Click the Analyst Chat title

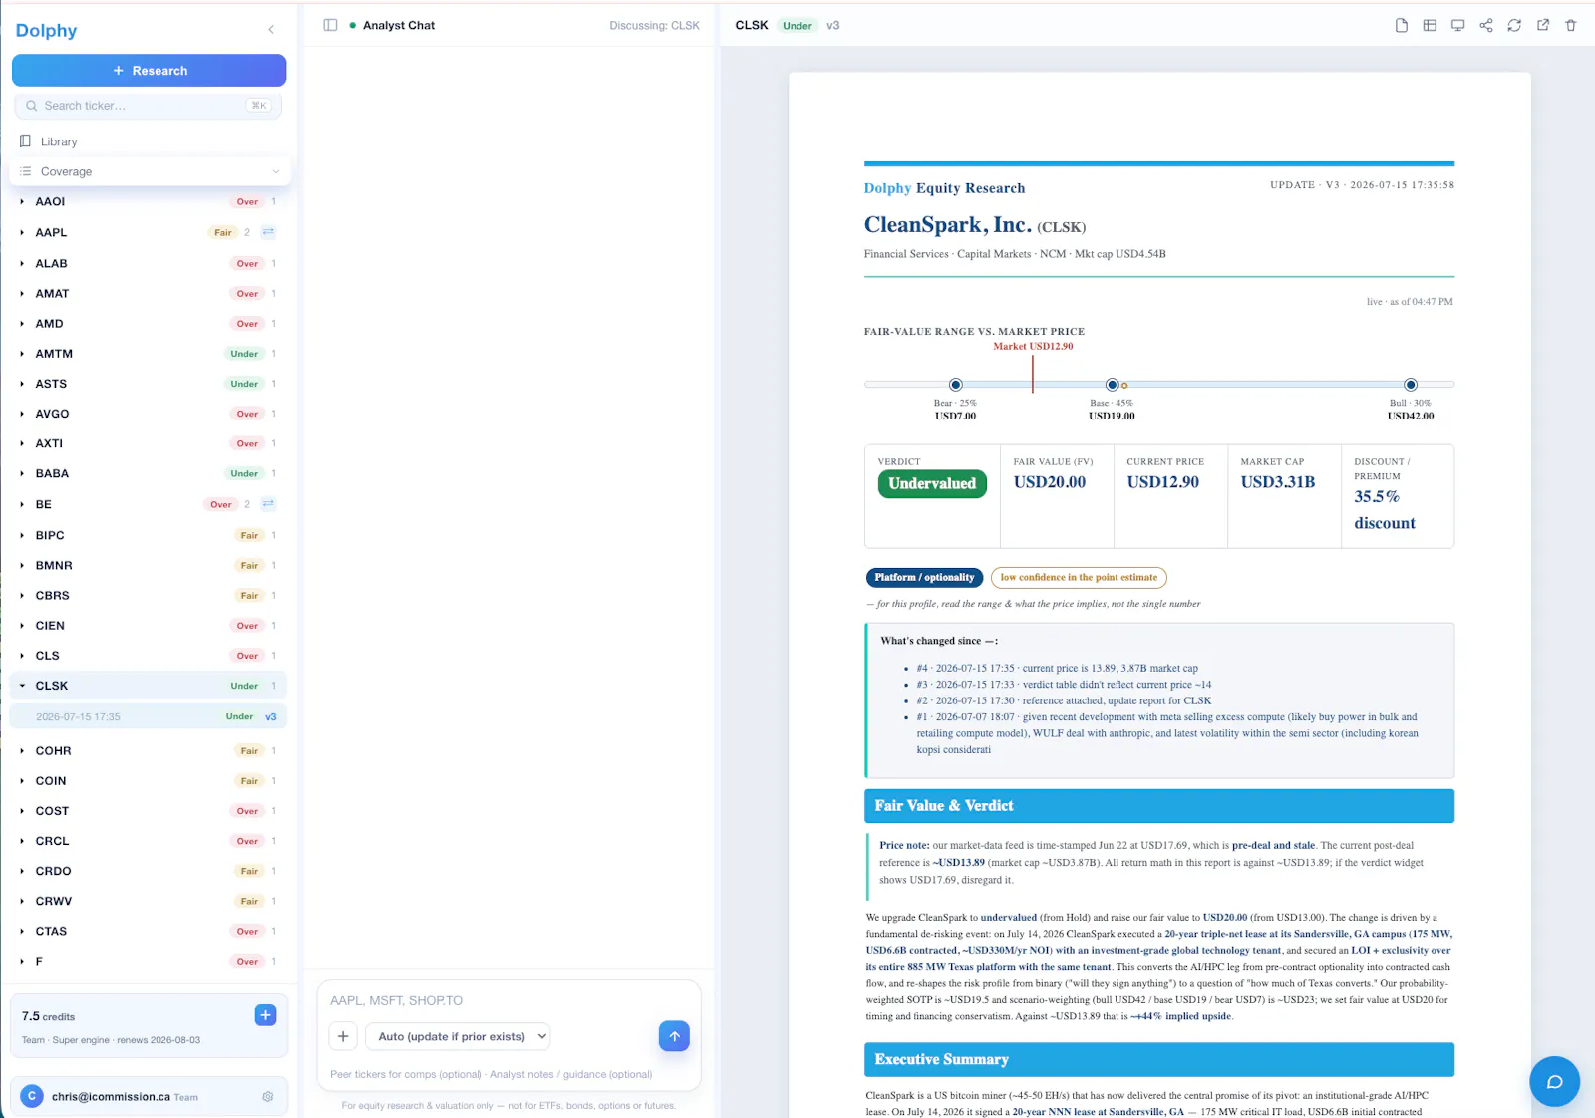(399, 26)
